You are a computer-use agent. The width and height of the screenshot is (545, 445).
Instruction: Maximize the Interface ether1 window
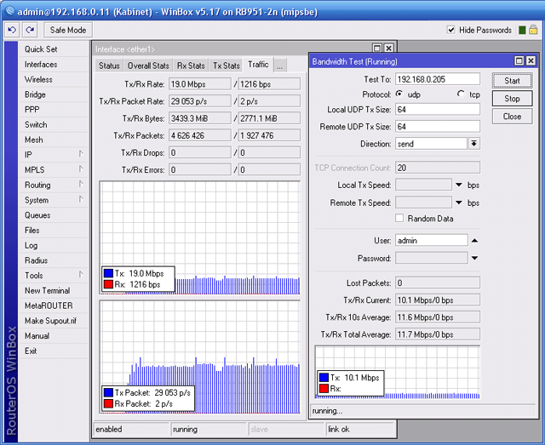377,48
